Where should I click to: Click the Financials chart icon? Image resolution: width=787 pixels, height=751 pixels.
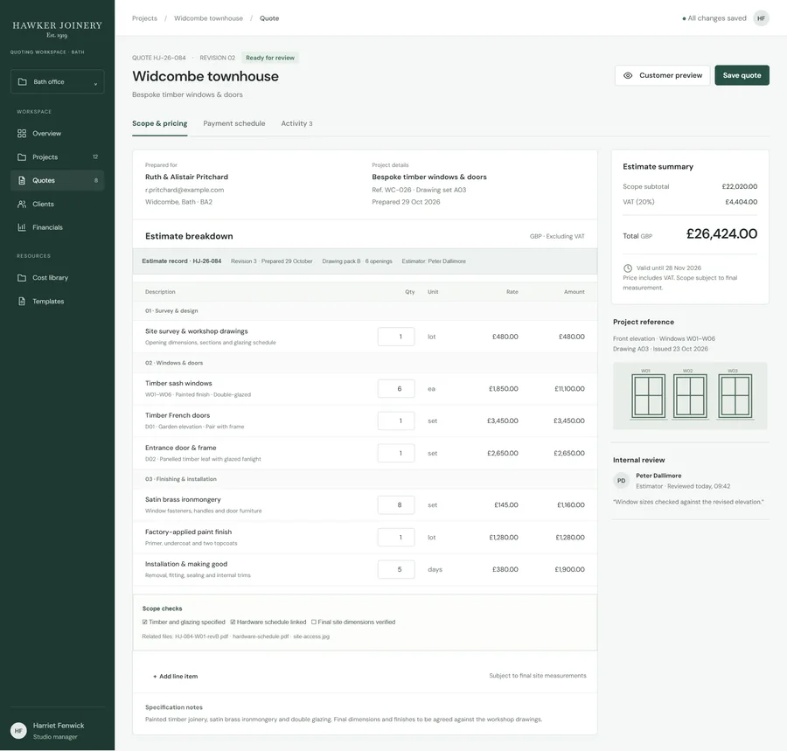point(22,227)
